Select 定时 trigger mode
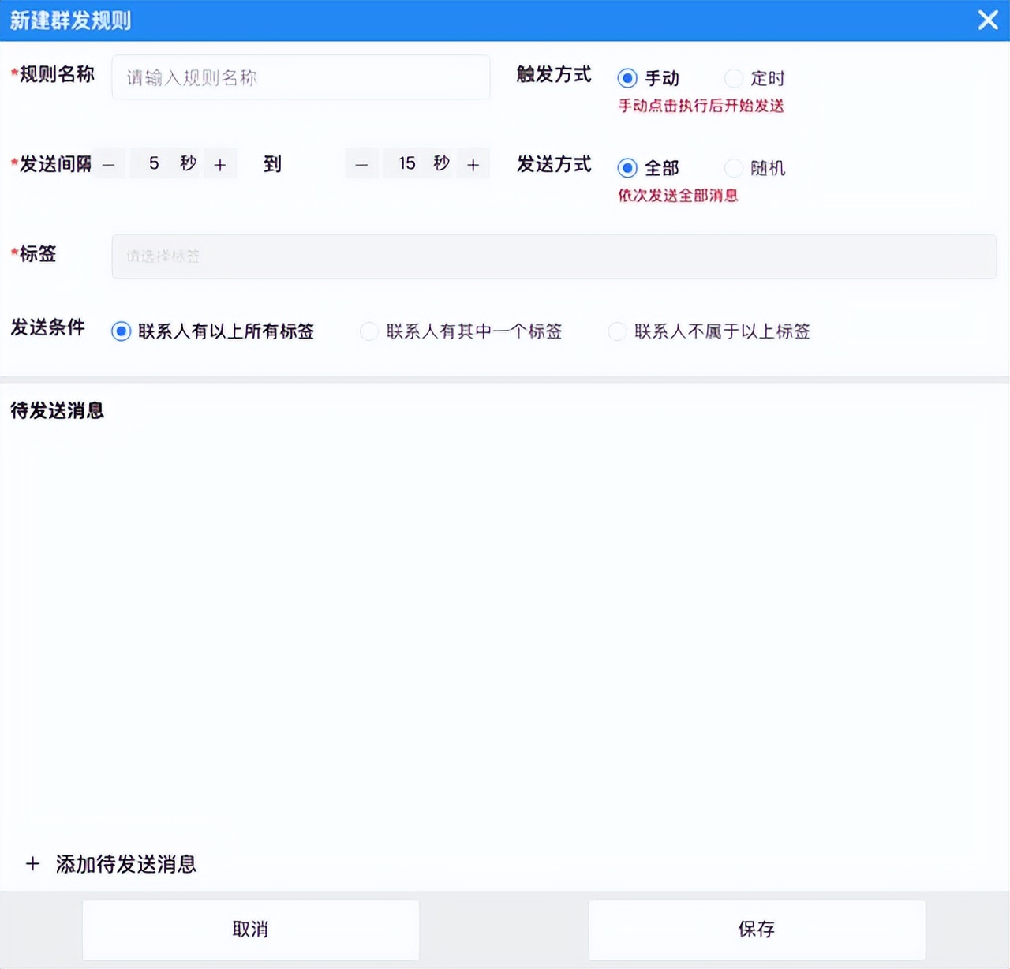Viewport: 1010px width, 969px height. pos(734,78)
